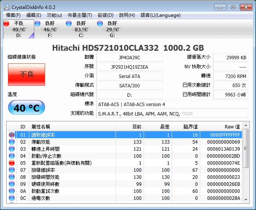Open the 功能(u) menu
Viewport: 256px width, 210px height.
[54, 15]
